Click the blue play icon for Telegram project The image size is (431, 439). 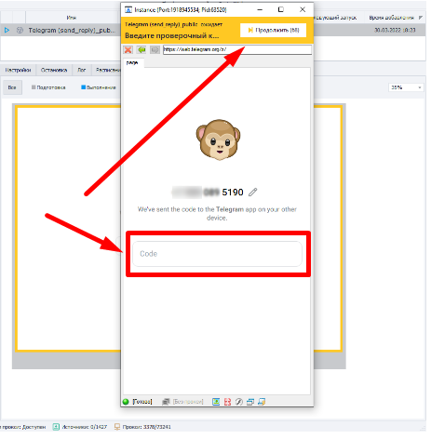7,30
